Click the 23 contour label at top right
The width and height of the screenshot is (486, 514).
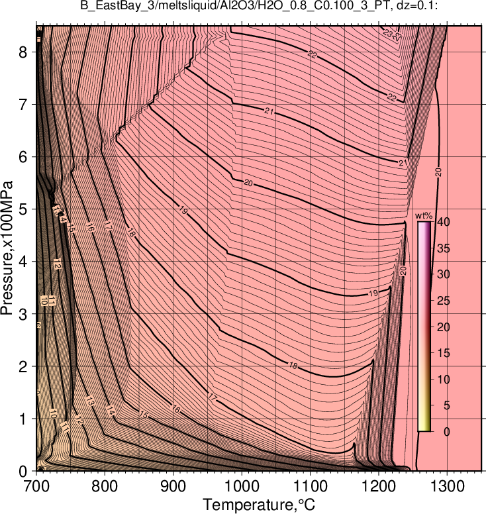pos(388,32)
